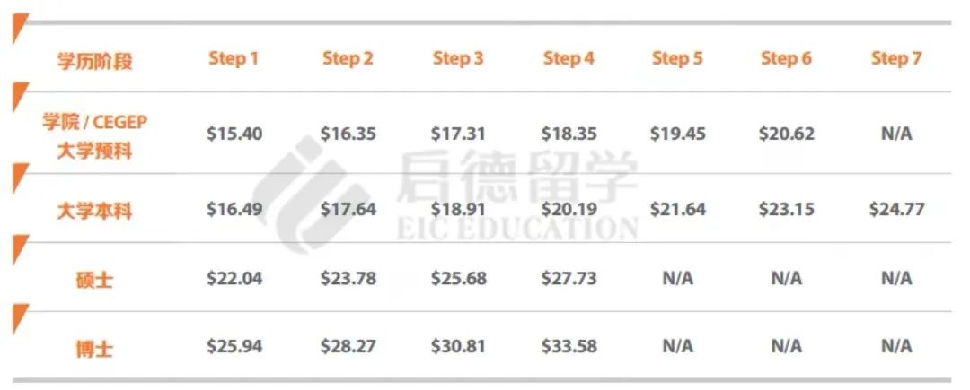This screenshot has width=970, height=390.
Task: Click the 硕士 row label
Action: pos(94,279)
